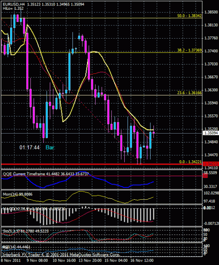Click the 9 Nov 08:00 time label
The height and width of the screenshot is (265, 219).
[37, 260]
